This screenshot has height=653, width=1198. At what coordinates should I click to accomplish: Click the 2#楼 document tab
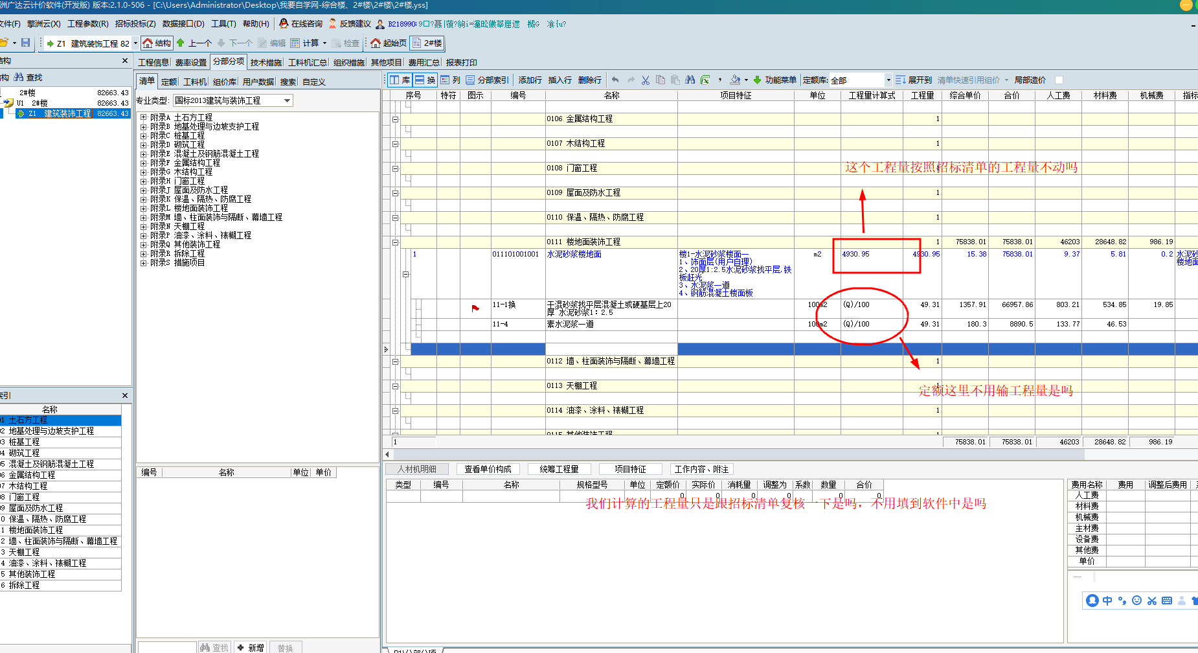(427, 43)
